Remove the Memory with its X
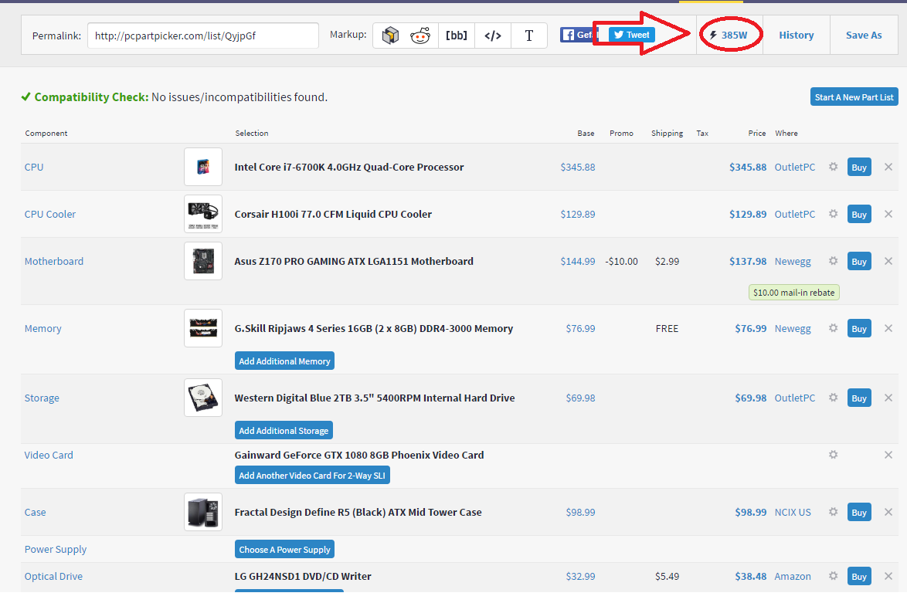The image size is (907, 603). coord(888,328)
